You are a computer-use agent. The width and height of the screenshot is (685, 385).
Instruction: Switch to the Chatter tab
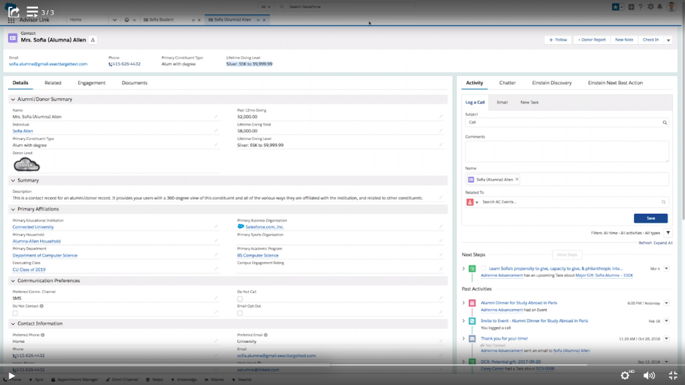507,83
